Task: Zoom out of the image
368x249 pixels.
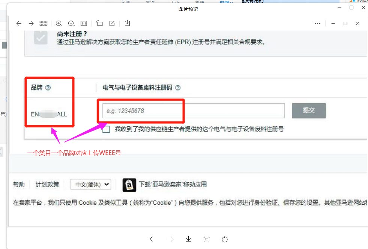Action: [x=71, y=23]
